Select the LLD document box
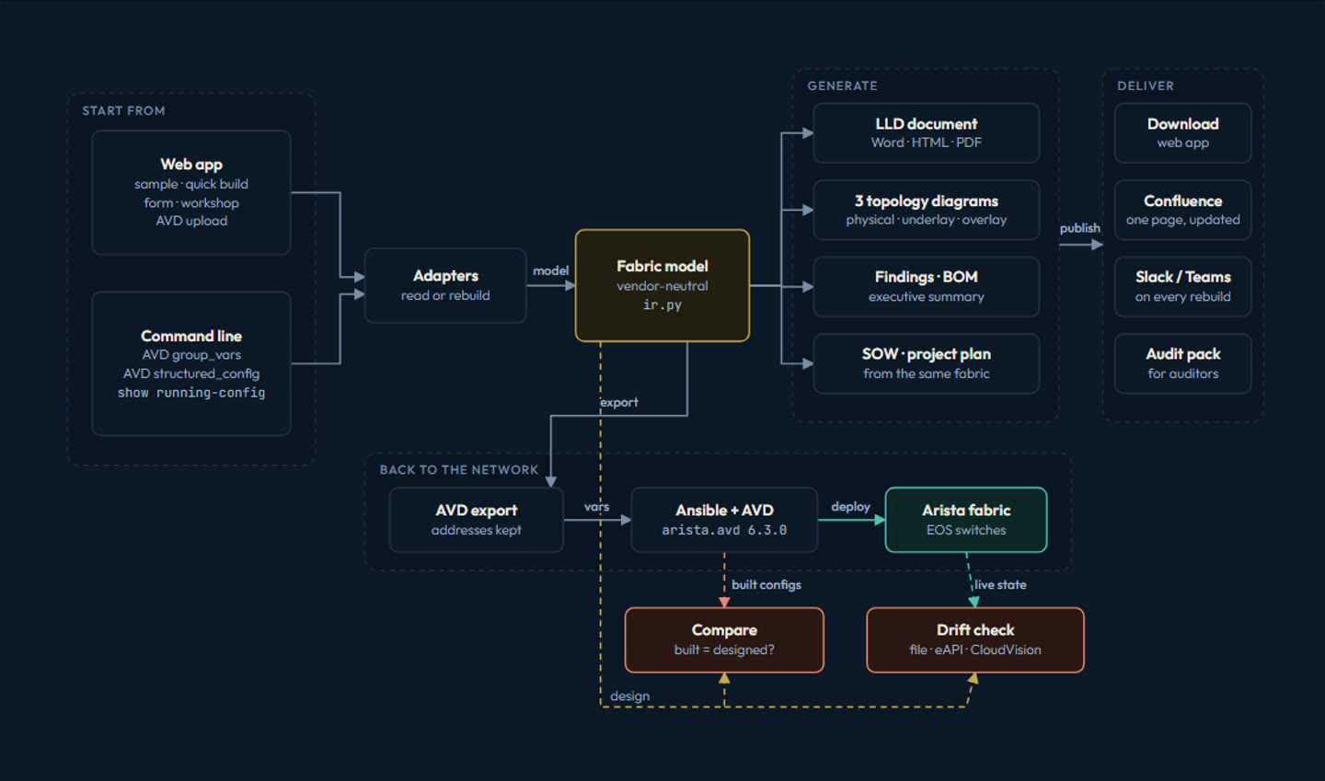 pyautogui.click(x=927, y=132)
